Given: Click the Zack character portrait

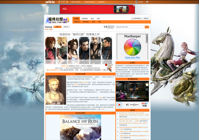Looking at the screenshot, I should point(84,48).
